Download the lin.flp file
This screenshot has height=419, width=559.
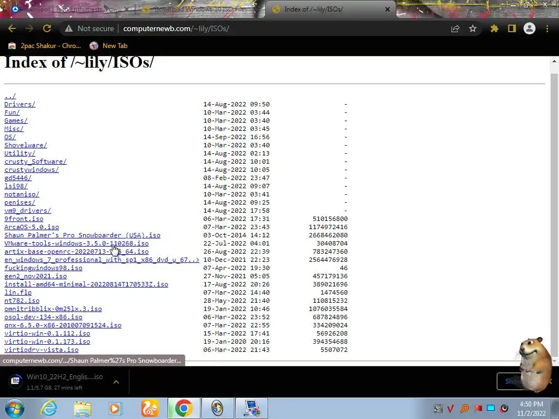tap(18, 292)
